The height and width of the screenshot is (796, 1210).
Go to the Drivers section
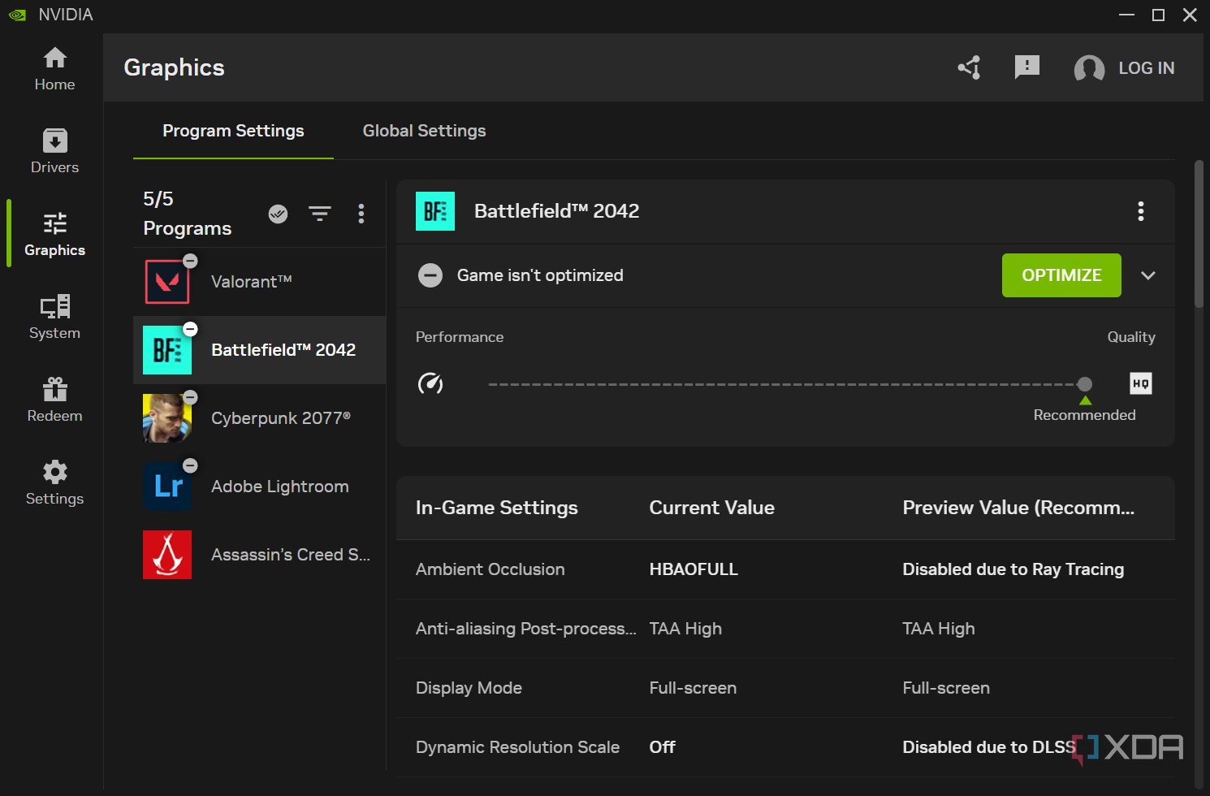(54, 151)
